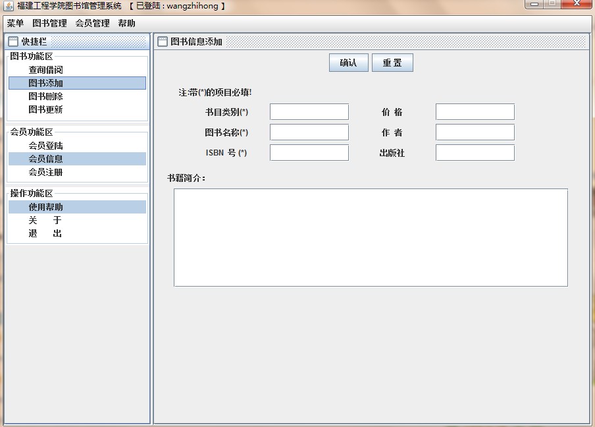
Task: Click into the 图书名称 text field
Action: click(309, 132)
